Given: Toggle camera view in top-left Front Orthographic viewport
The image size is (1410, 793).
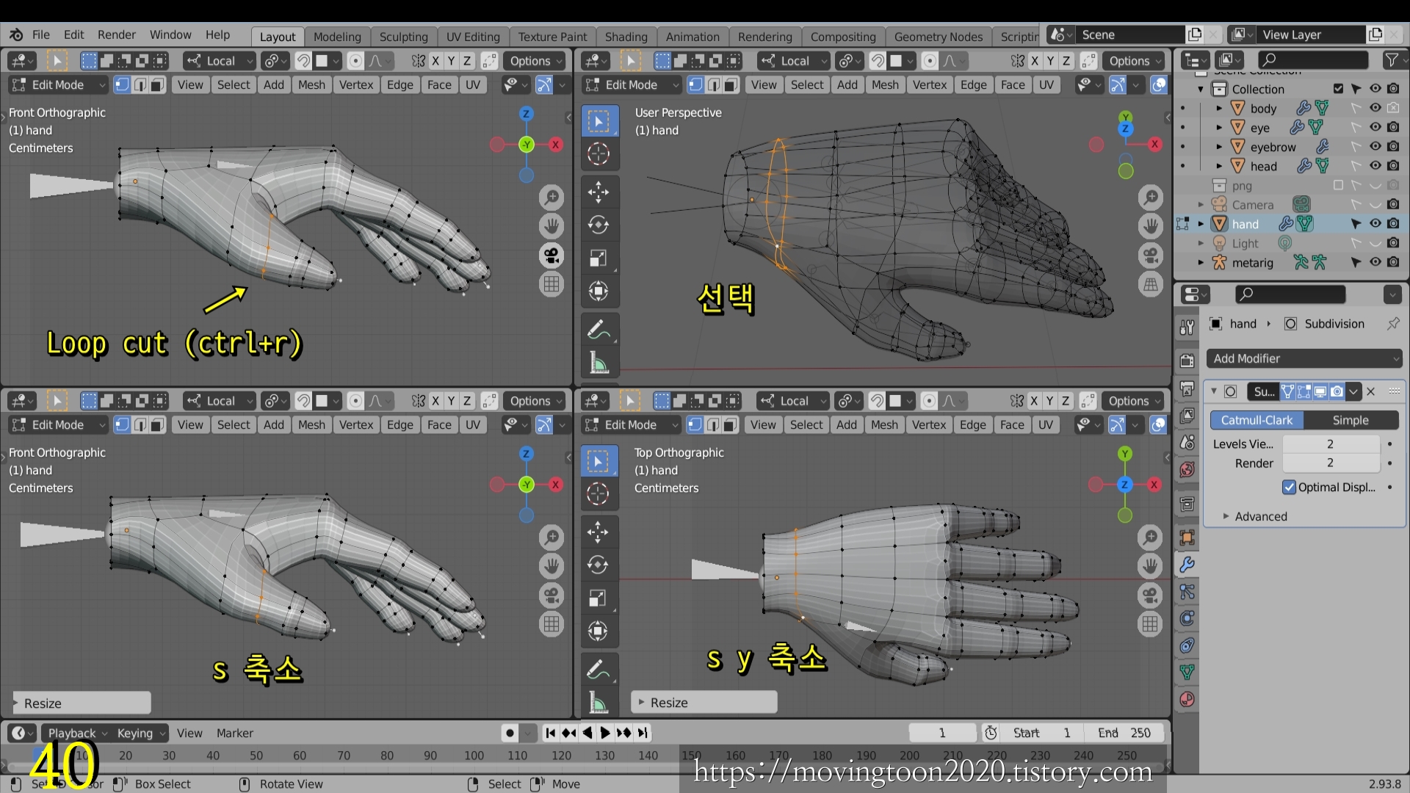Looking at the screenshot, I should tap(552, 255).
